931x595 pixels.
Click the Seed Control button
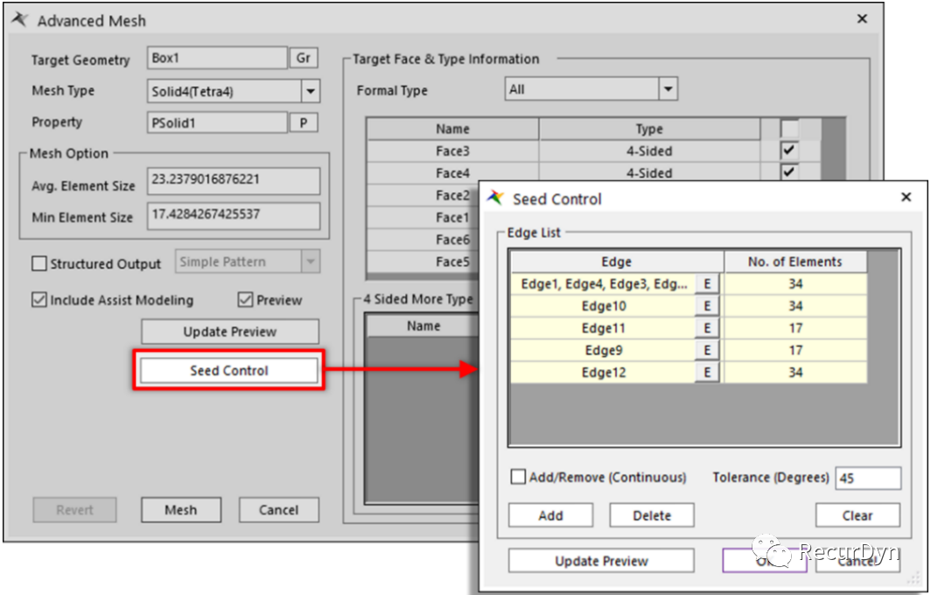coord(229,371)
